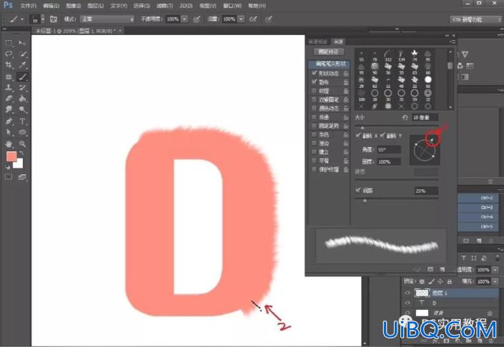Open the 文件(F) menu
Screen dimensions: 504x347
[28, 6]
